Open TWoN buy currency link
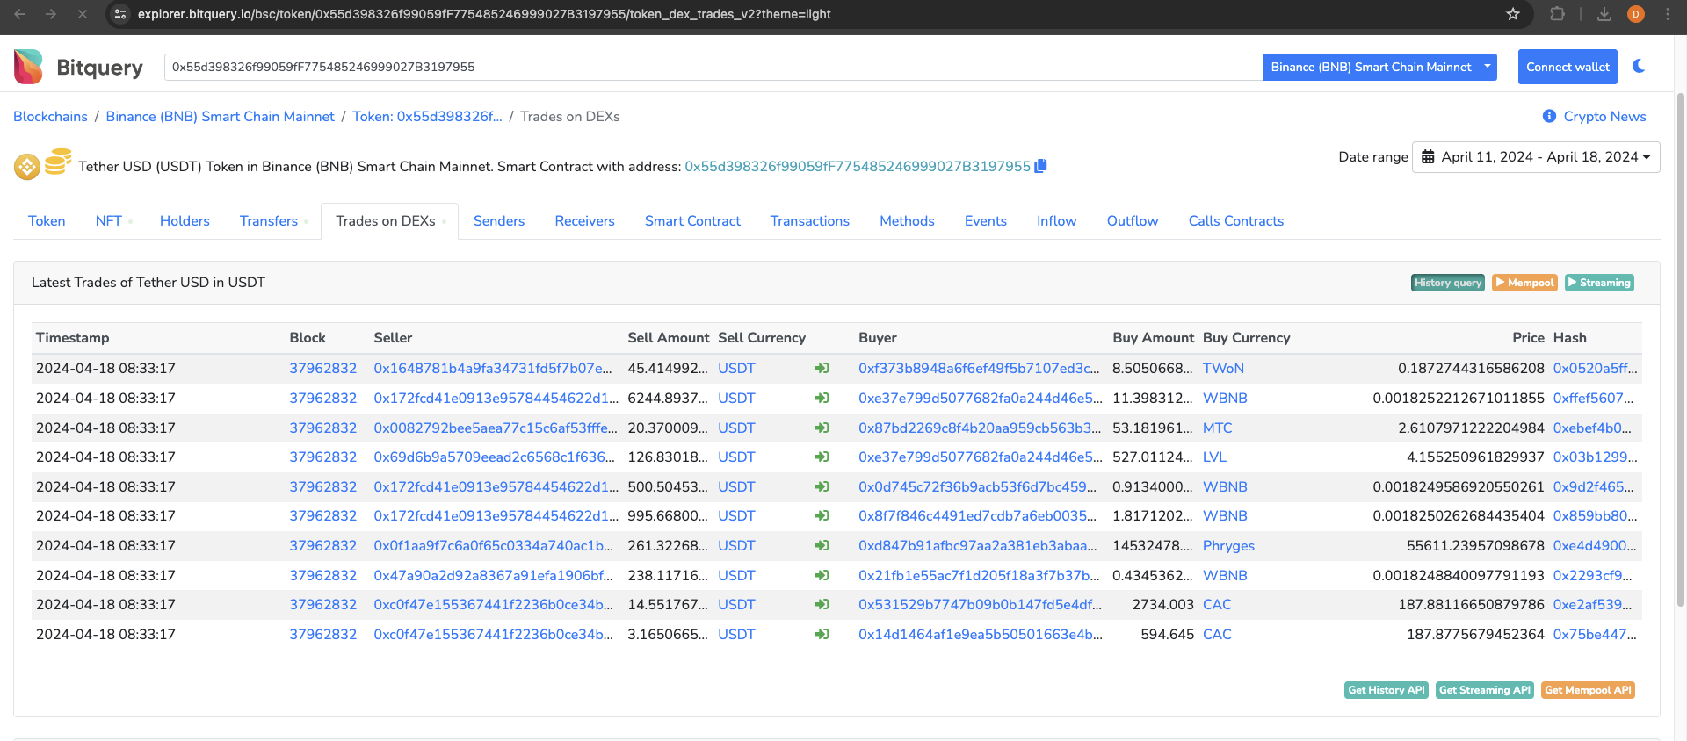1687x741 pixels. pos(1223,368)
